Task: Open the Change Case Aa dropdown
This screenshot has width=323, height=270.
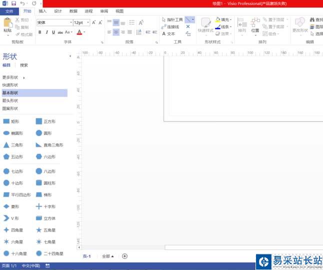Action: click(68, 32)
